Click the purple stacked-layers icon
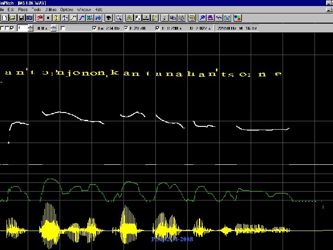Viewport: 333px width, 250px height. point(210,18)
